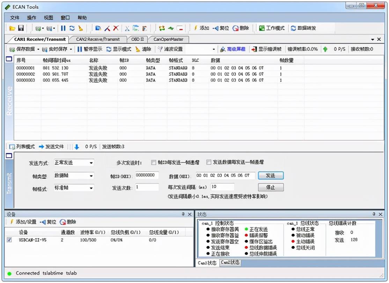The height and width of the screenshot is (283, 389).
Task: Switch to the CanOpenMaster tab
Action: 168,39
